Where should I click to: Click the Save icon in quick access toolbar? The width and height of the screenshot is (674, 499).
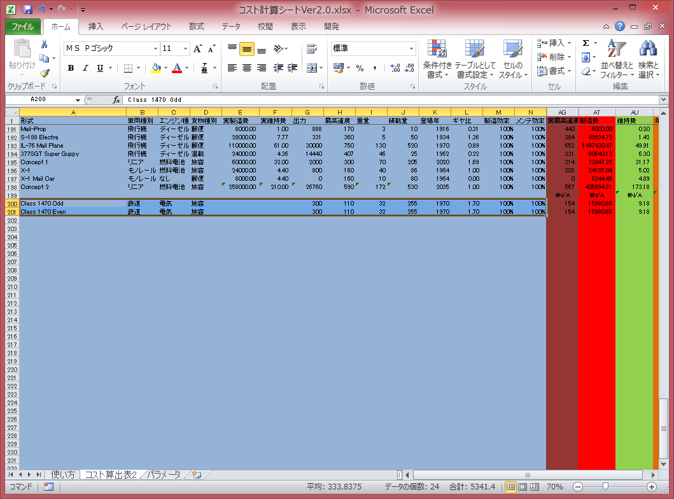[28, 10]
